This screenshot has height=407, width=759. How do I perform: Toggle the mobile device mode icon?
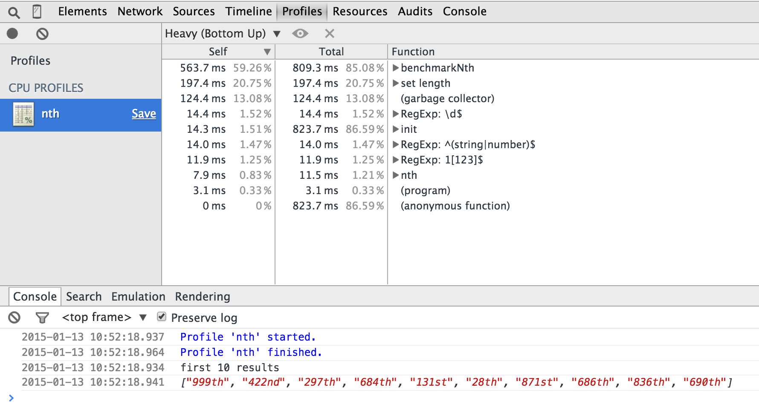click(37, 11)
